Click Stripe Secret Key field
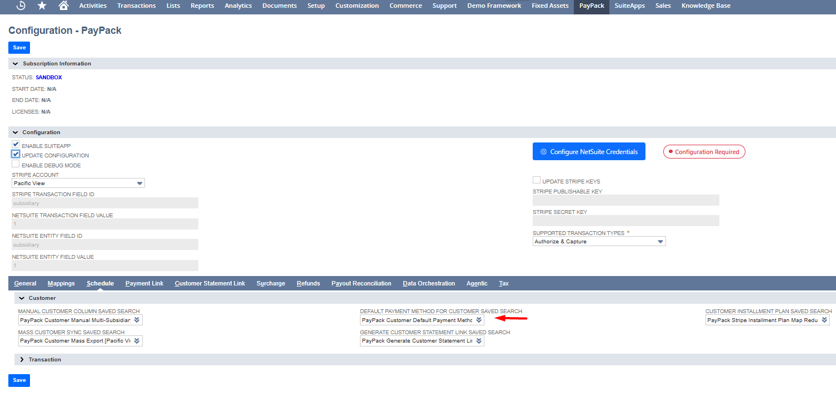 pyautogui.click(x=626, y=221)
